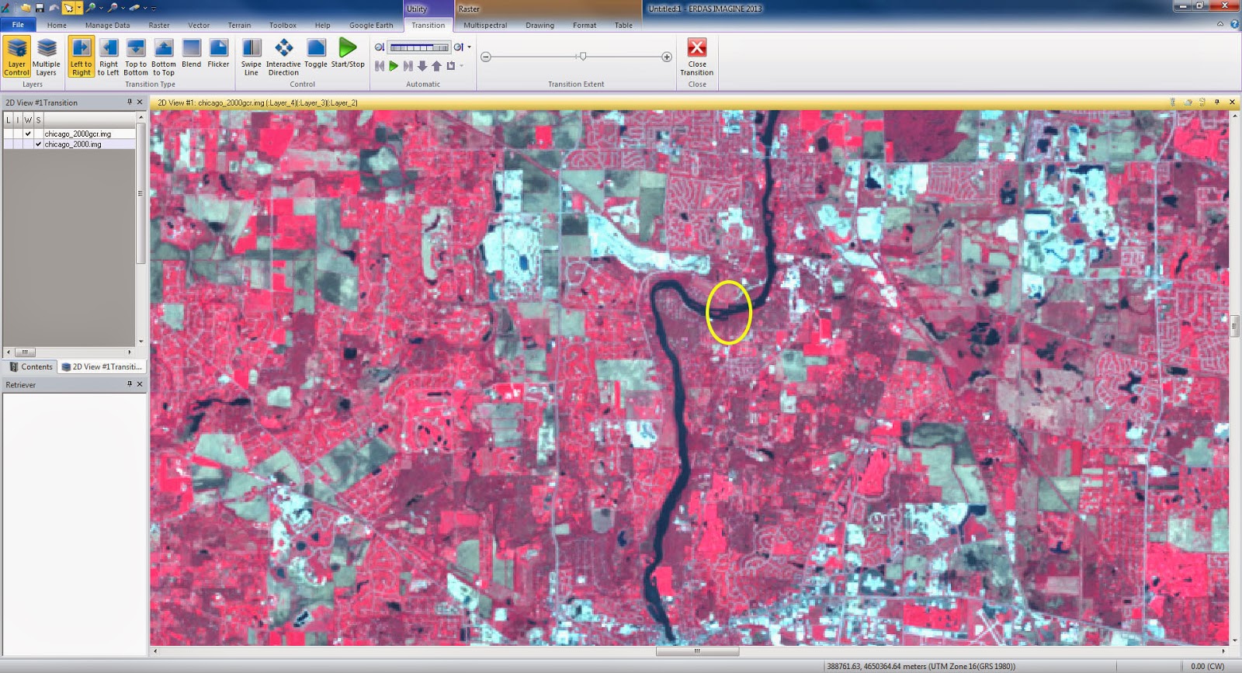Image resolution: width=1242 pixels, height=673 pixels.
Task: Click the 2D view horizontal scrollbar thumb
Action: pos(697,651)
